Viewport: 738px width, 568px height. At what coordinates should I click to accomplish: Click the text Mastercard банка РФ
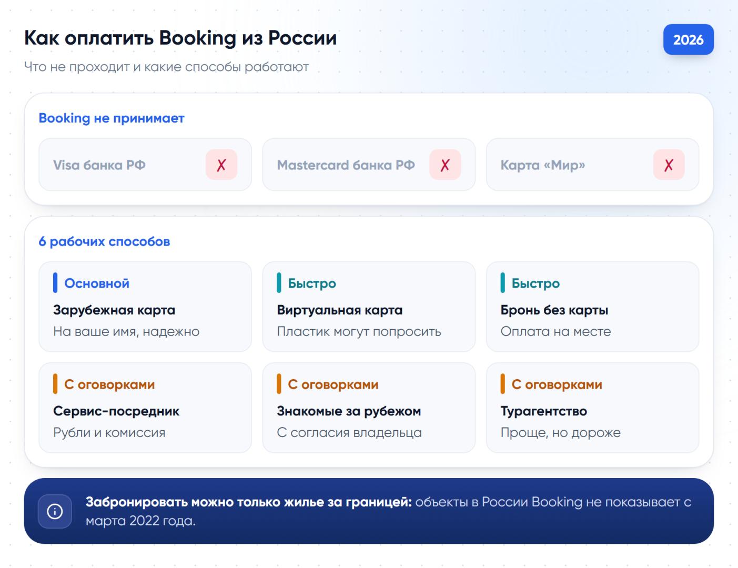(346, 165)
